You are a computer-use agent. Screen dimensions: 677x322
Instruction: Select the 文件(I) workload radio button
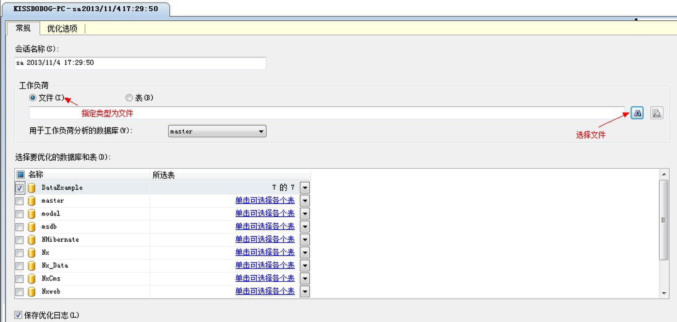[32, 98]
